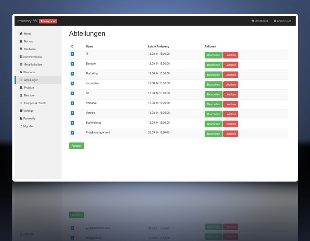Click the blue ID badge 7

[x=72, y=113]
